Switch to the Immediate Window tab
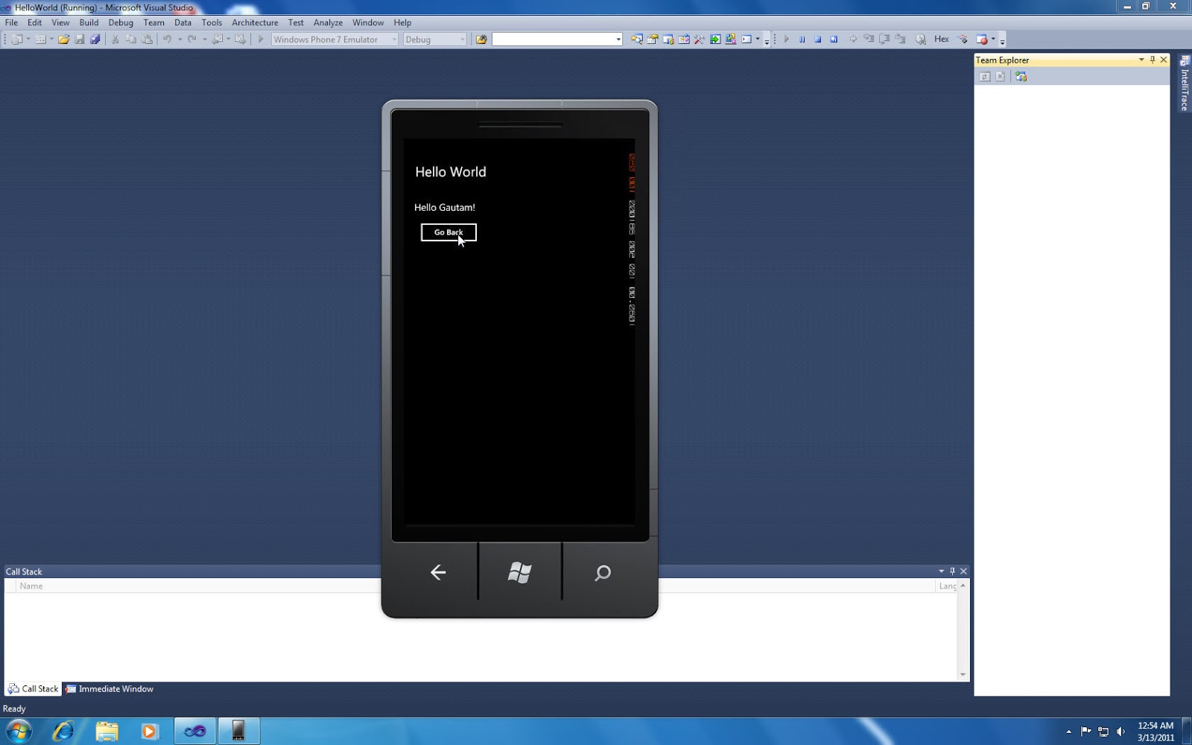This screenshot has width=1192, height=745. 110,689
